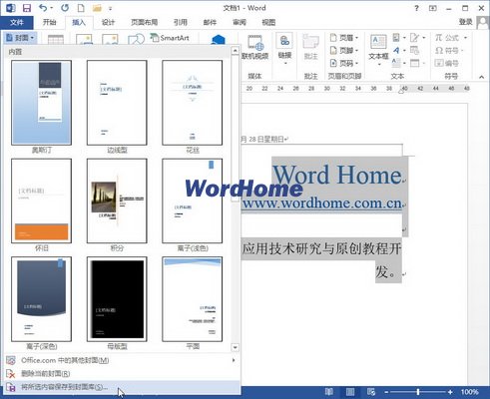Click the Online Pictures icon

pos(110,39)
